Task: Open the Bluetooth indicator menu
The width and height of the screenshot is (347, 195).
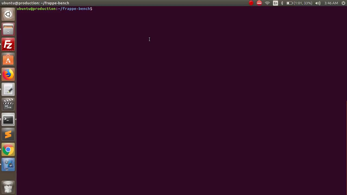Action: click(282, 3)
